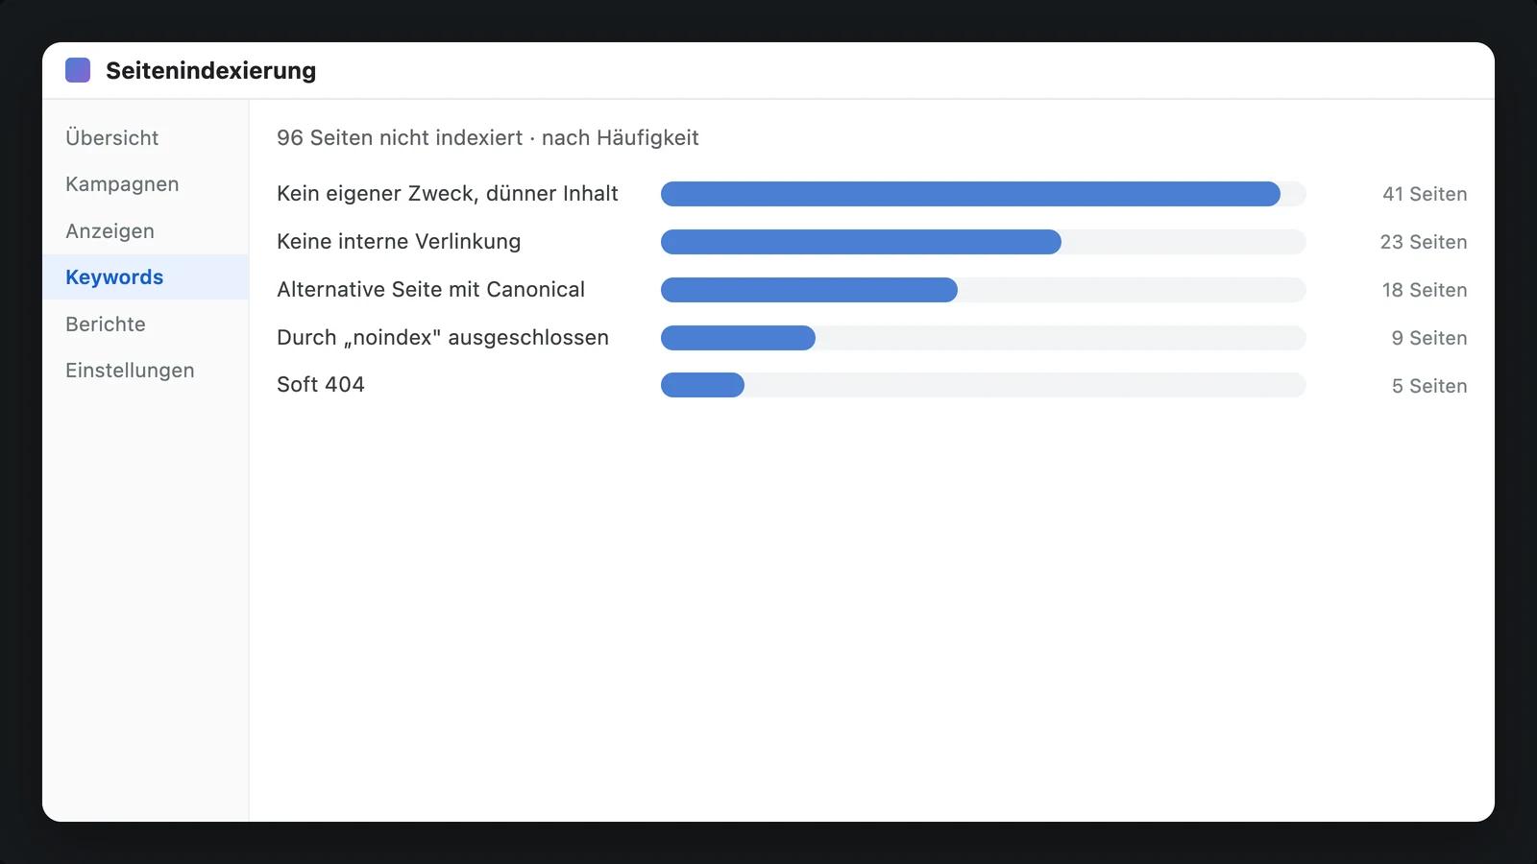Viewport: 1537px width, 864px height.
Task: Click the Soft 404 row label
Action: 321,384
